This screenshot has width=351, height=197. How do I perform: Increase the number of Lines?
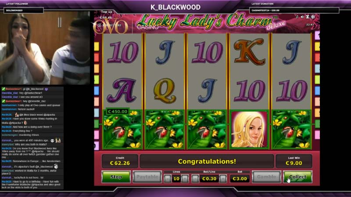185,179
